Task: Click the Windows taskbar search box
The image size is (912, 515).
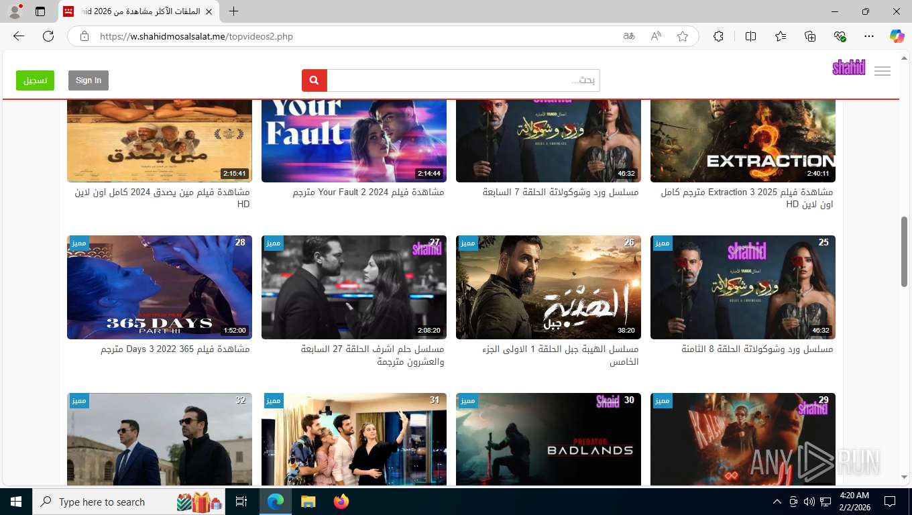Action: coord(130,502)
